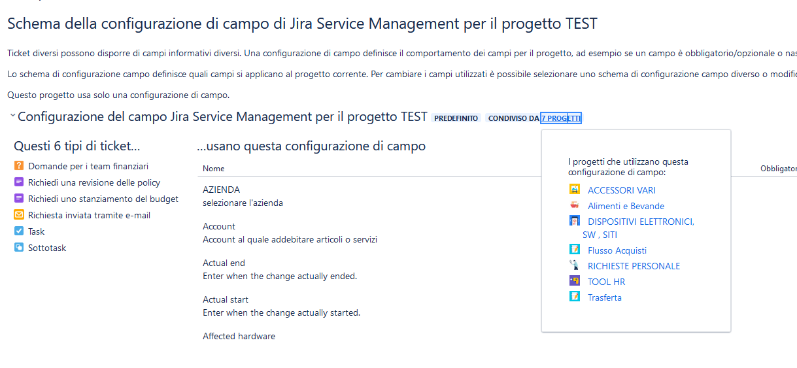The width and height of the screenshot is (797, 368).
Task: Click '...usano questa configurazione di campo' heading
Action: pos(311,146)
